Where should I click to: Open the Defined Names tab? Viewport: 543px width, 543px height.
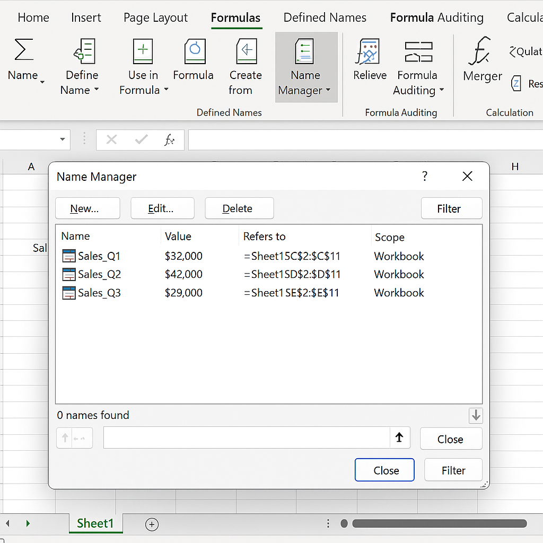click(x=325, y=17)
